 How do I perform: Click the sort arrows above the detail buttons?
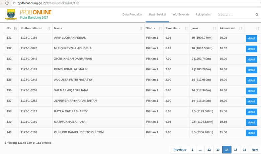[258, 28]
